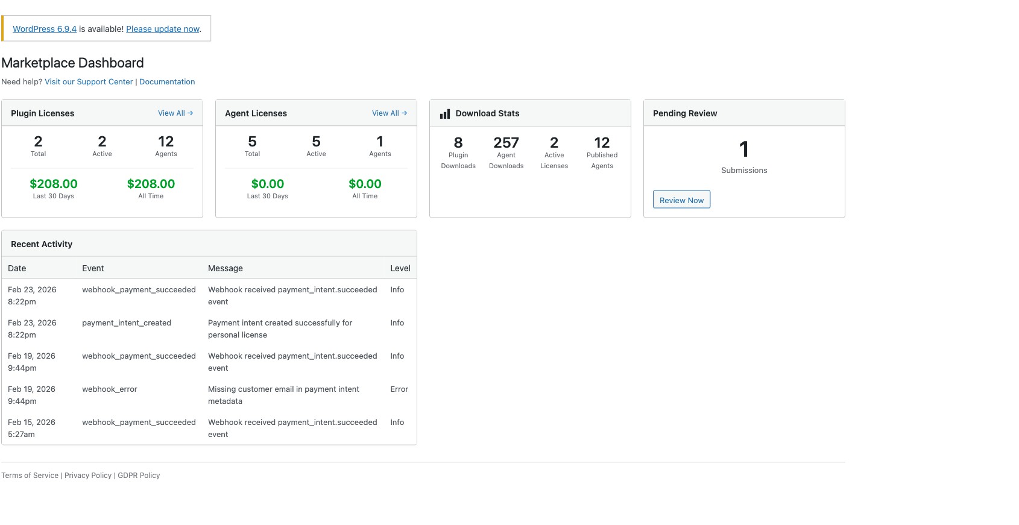The width and height of the screenshot is (1019, 525).
Task: Click the Review Now button
Action: [681, 200]
